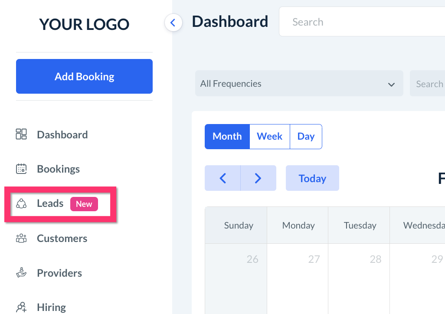This screenshot has width=445, height=314.
Task: Click the Leads network icon
Action: pyautogui.click(x=21, y=203)
